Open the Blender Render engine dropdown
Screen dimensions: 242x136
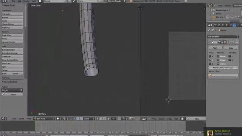(117, 1)
